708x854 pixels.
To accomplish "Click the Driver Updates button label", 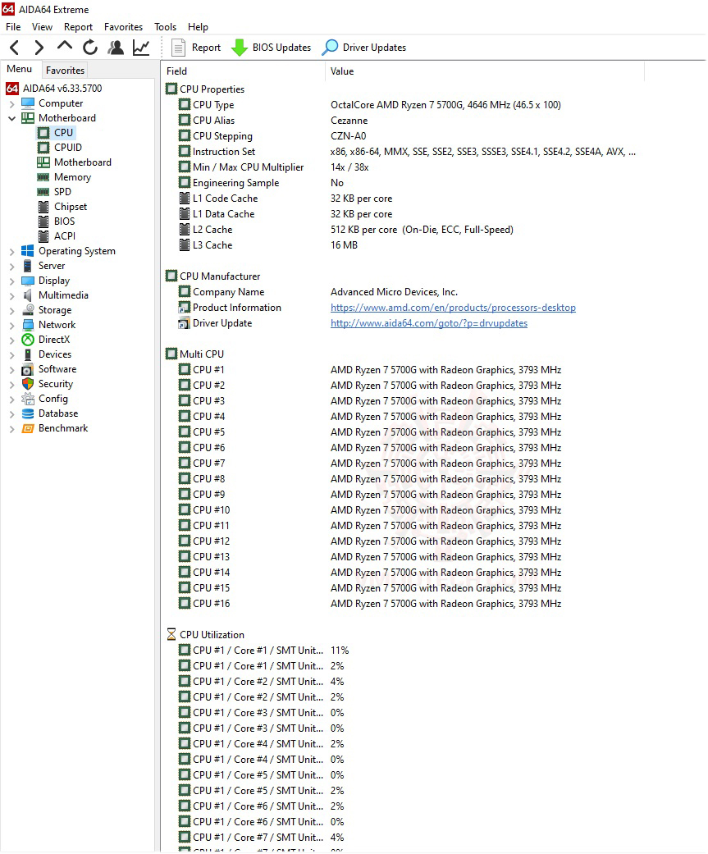I will (374, 48).
